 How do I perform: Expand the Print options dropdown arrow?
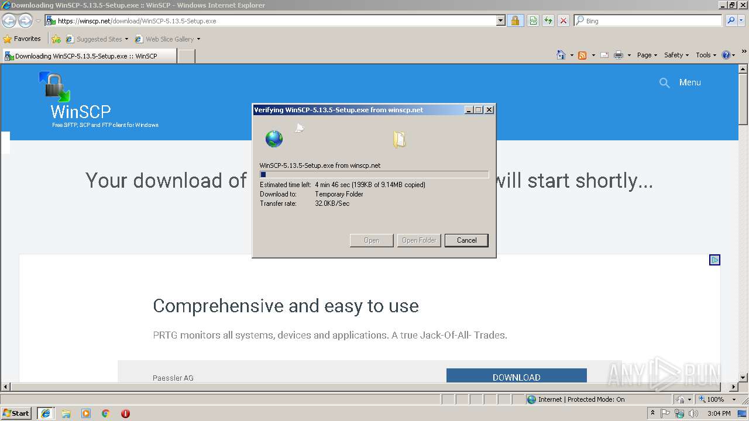tap(629, 55)
